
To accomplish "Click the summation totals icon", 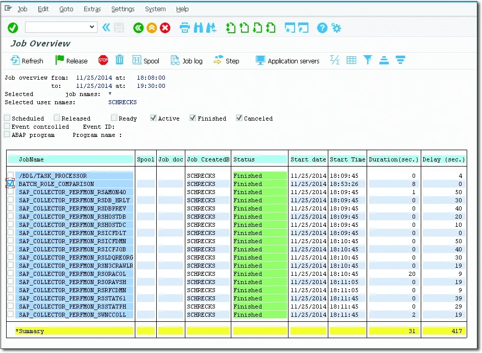I will tap(335, 60).
